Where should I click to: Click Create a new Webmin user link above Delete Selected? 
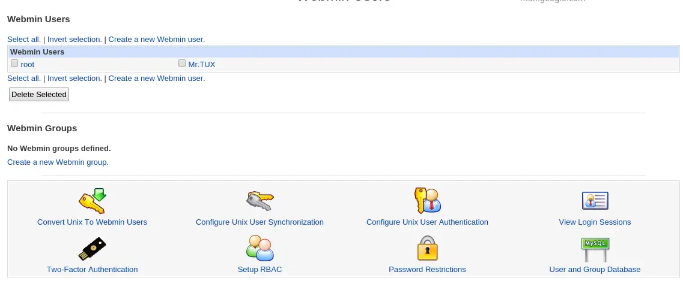pyautogui.click(x=156, y=78)
